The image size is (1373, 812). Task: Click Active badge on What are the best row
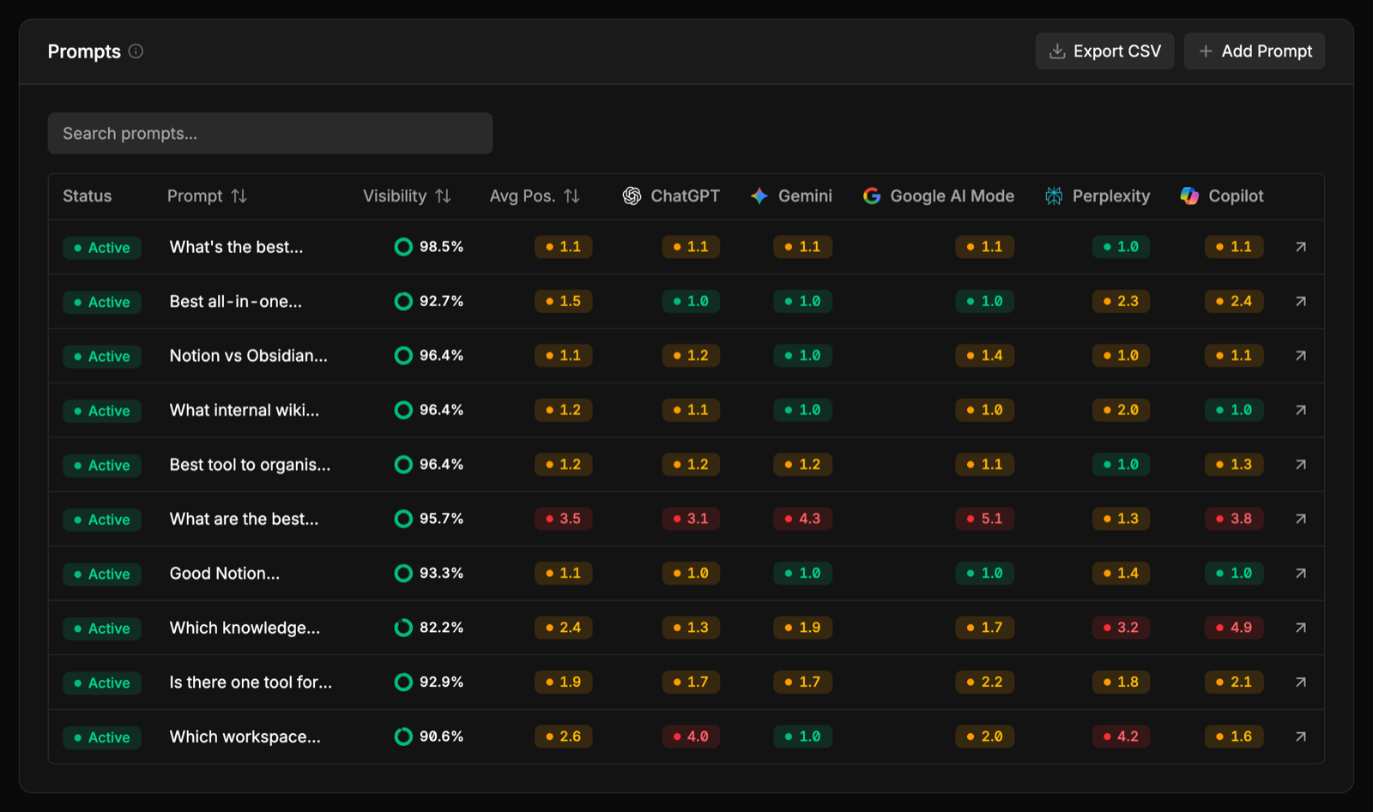click(x=102, y=520)
